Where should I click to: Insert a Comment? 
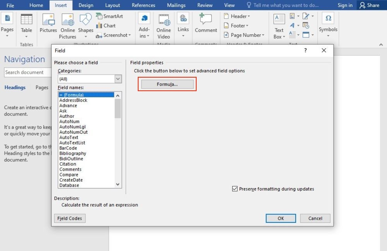click(x=206, y=23)
